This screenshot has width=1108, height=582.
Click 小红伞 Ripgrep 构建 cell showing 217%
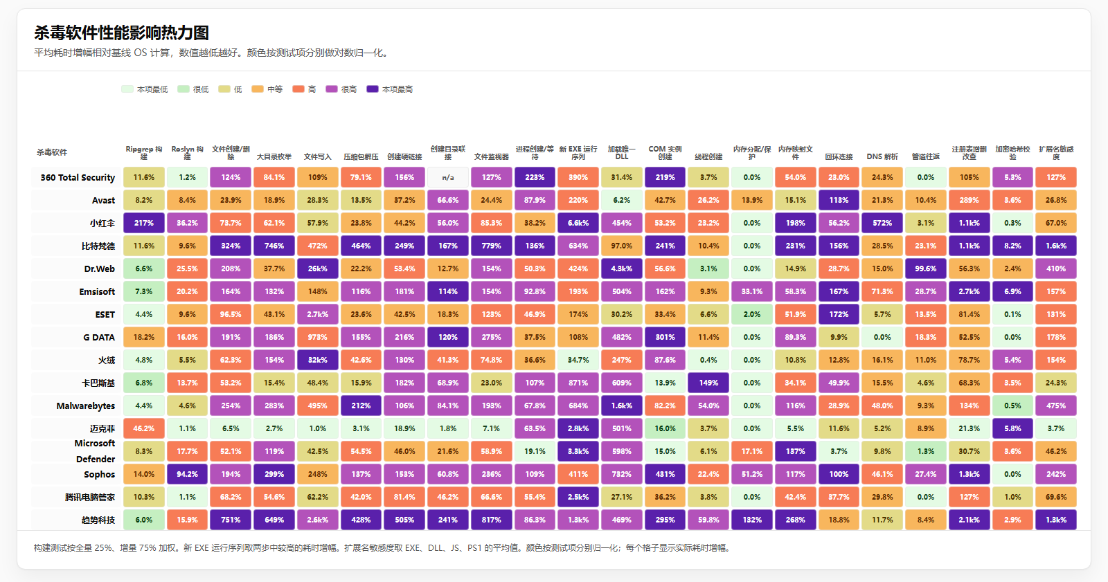tap(144, 224)
